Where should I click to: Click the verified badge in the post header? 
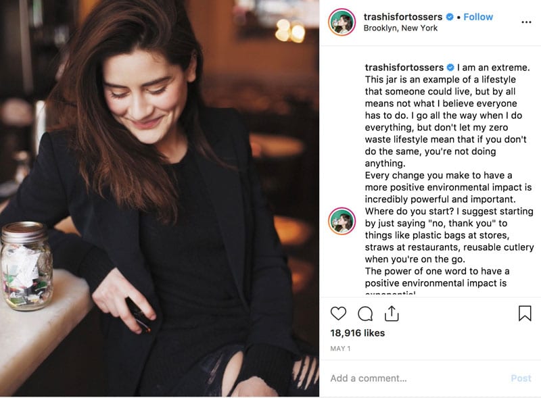click(450, 17)
